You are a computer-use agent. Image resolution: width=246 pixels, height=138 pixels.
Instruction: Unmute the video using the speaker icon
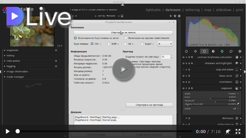(228, 131)
